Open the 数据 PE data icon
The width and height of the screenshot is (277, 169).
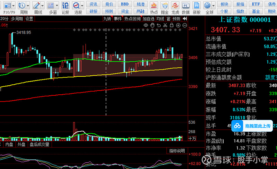tap(186, 6)
